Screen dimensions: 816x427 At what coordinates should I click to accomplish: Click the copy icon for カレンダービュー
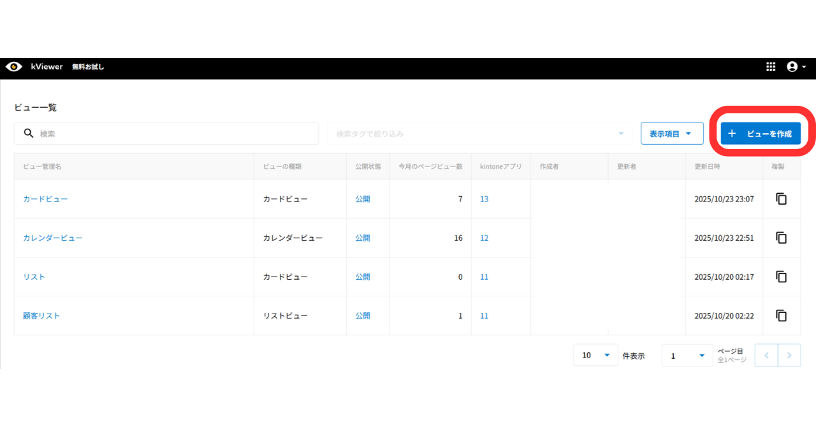782,237
